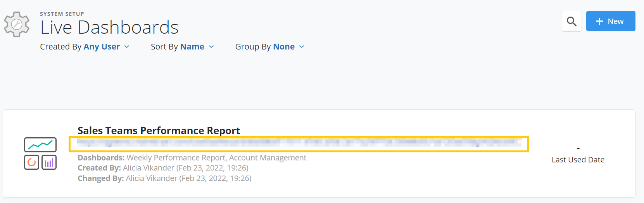Image resolution: width=644 pixels, height=203 pixels.
Task: Click the "Name" sort value
Action: click(192, 47)
